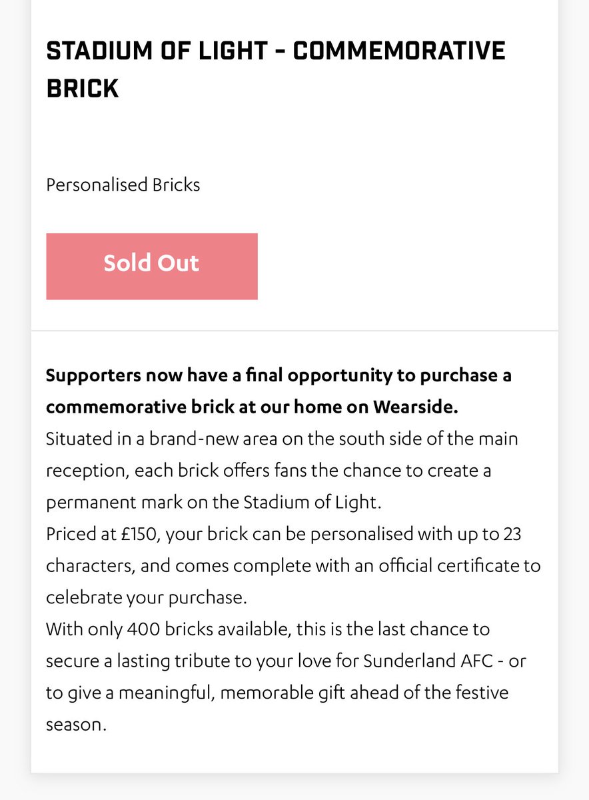
Task: Click the Stadium of Light - Commemorative heading line
Action: (x=276, y=52)
